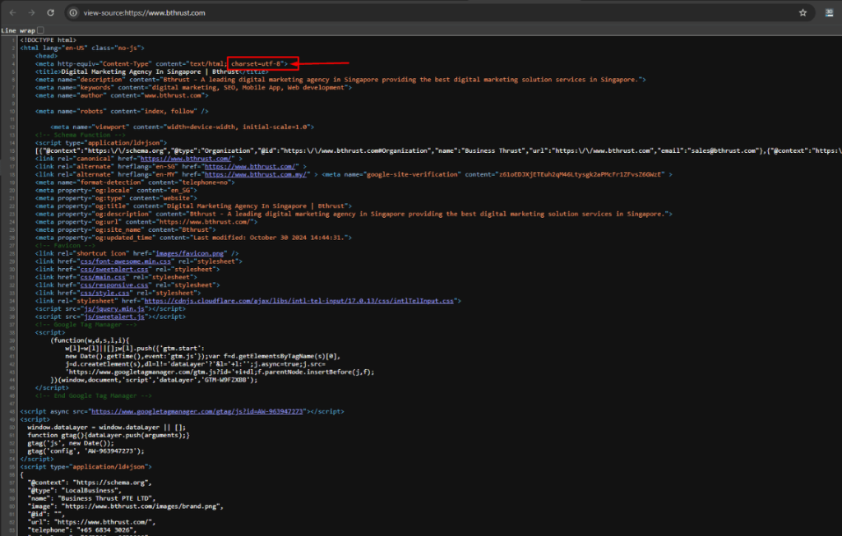Viewport: 842px width, 536px height.
Task: Click the <!DOCTYPE html> line
Action: point(49,40)
